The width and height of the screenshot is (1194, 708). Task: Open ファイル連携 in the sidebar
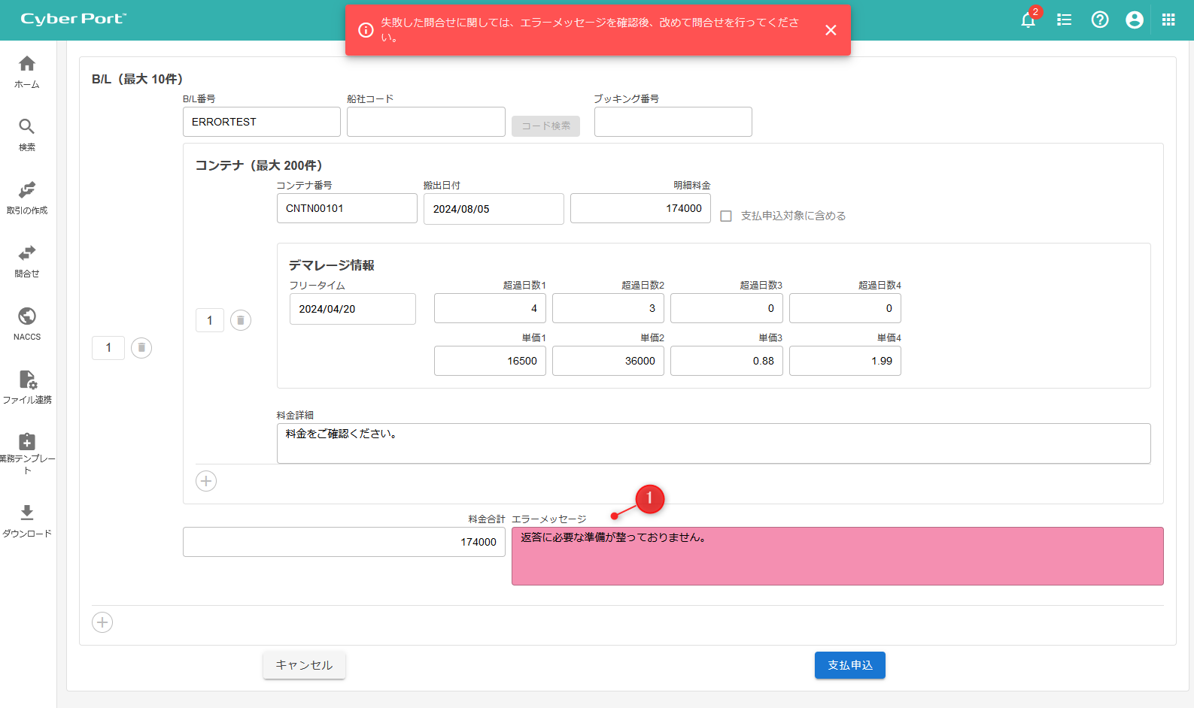coord(27,387)
